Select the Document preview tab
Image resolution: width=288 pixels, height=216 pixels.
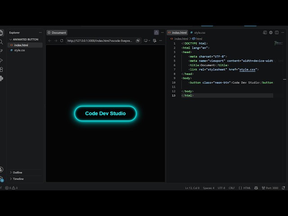(57, 32)
